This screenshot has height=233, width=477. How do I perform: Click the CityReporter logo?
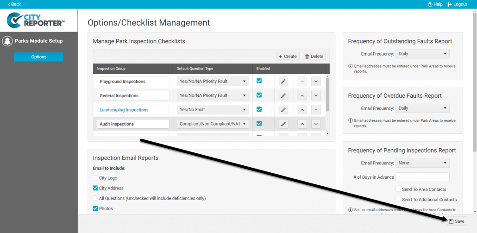pyautogui.click(x=36, y=21)
